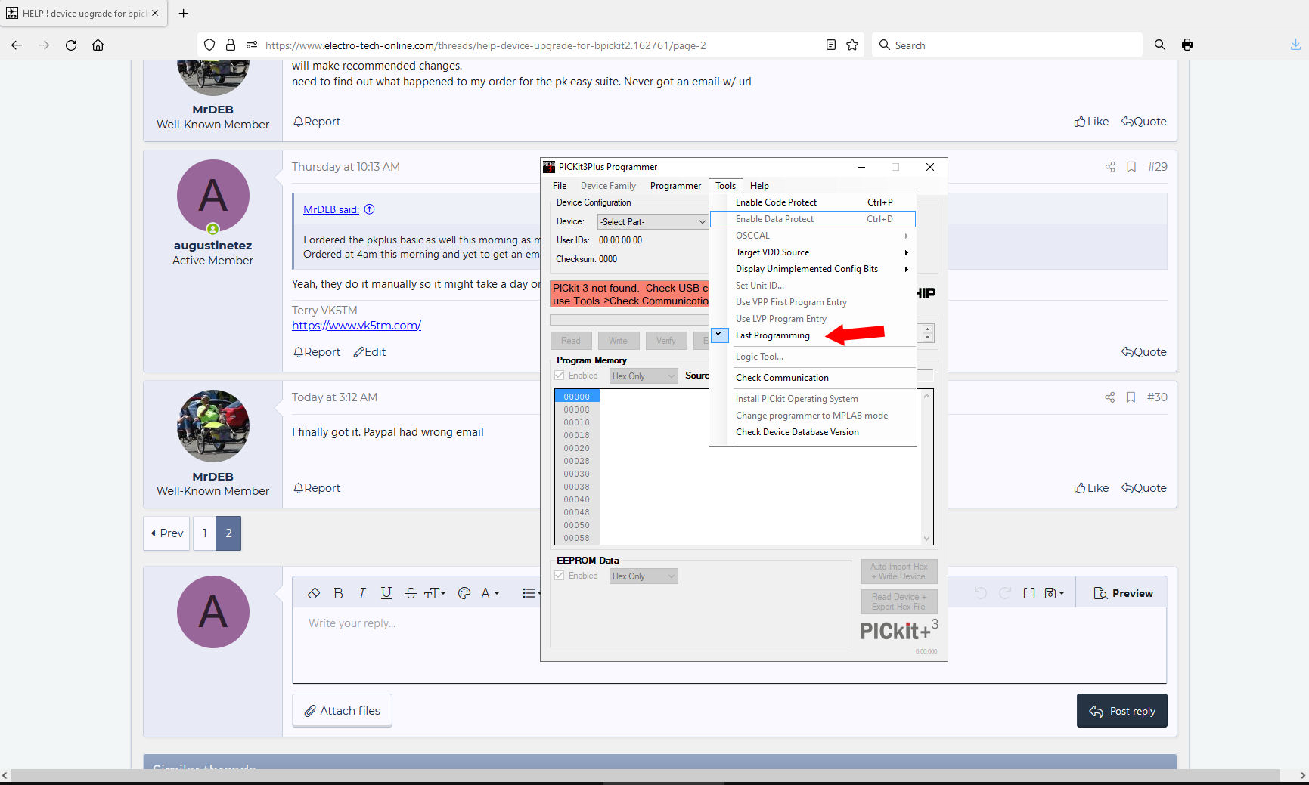Open the Select Part device dropdown
The height and width of the screenshot is (785, 1309).
tap(652, 222)
